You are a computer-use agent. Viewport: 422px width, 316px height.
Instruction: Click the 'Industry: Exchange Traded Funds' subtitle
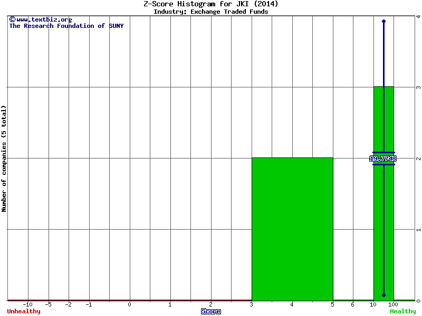point(210,12)
